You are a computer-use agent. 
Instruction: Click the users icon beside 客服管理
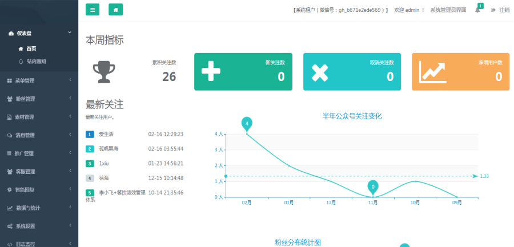pyautogui.click(x=10, y=172)
